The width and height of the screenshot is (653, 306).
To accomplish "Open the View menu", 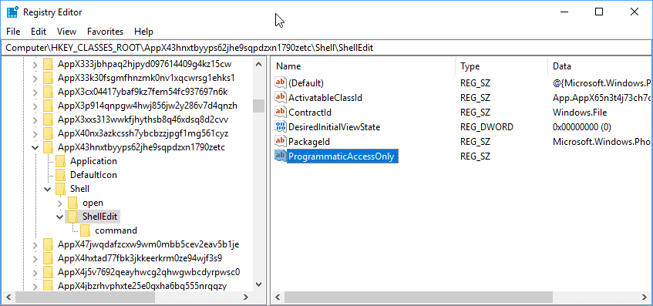I will click(66, 32).
